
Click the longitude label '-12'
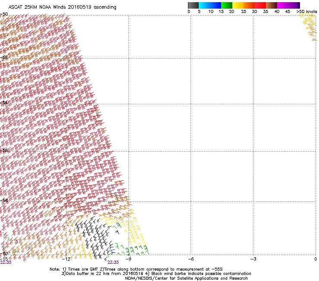click(x=66, y=259)
